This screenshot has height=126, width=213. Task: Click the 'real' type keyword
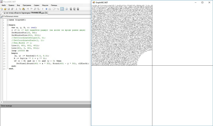click(x=33, y=28)
